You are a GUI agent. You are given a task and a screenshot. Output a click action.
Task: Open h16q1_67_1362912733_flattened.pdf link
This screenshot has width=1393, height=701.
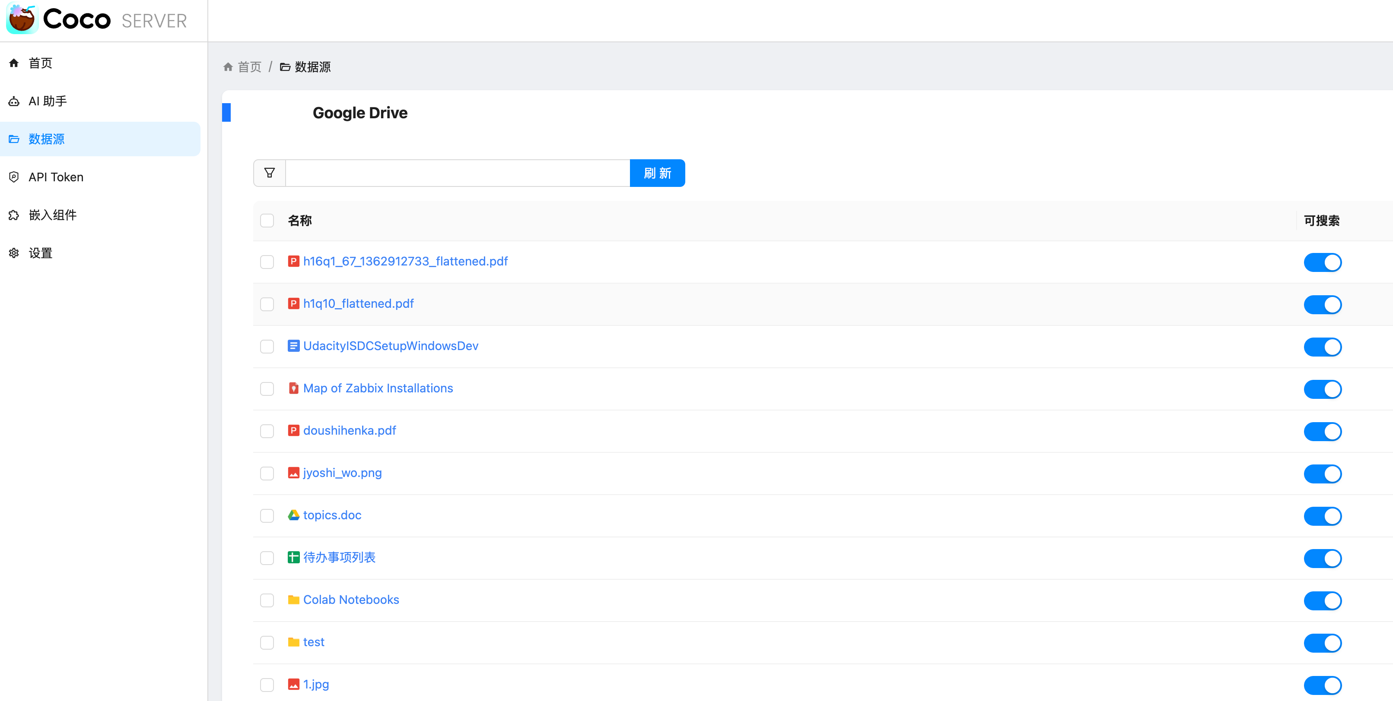405,262
